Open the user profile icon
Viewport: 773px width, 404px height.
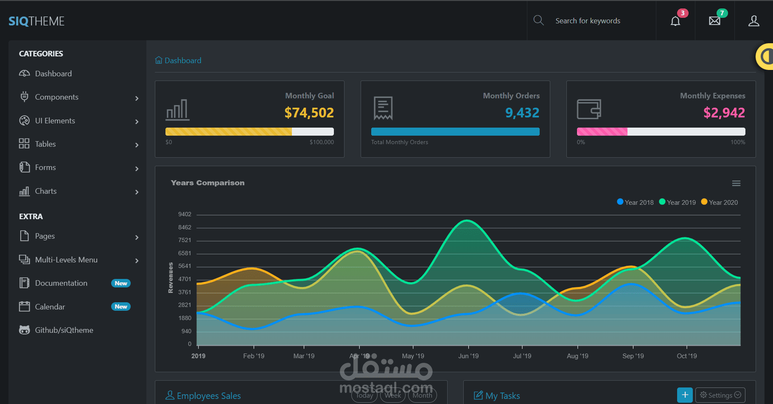tap(753, 21)
